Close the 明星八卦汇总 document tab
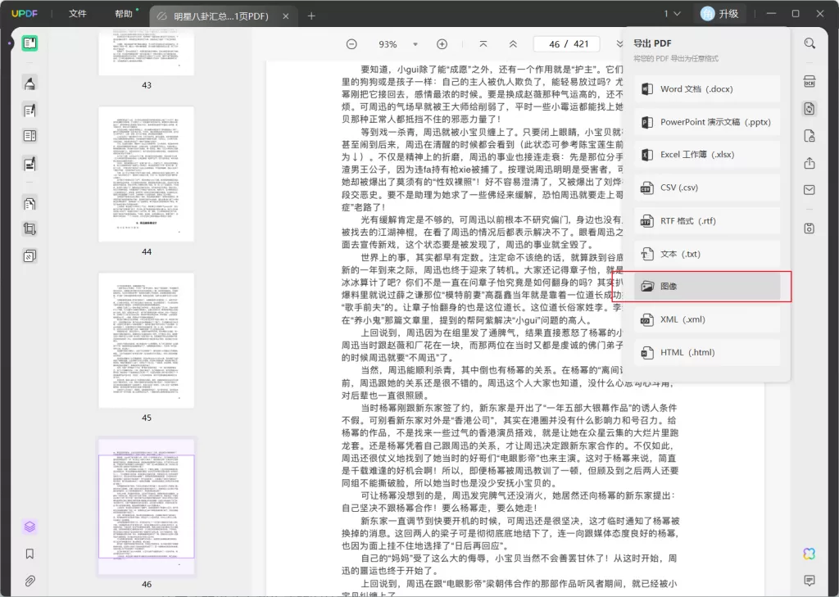 pyautogui.click(x=286, y=16)
